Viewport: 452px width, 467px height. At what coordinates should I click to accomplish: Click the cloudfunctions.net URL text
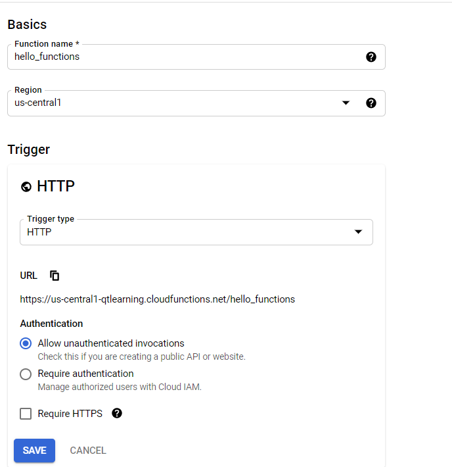[x=158, y=299]
